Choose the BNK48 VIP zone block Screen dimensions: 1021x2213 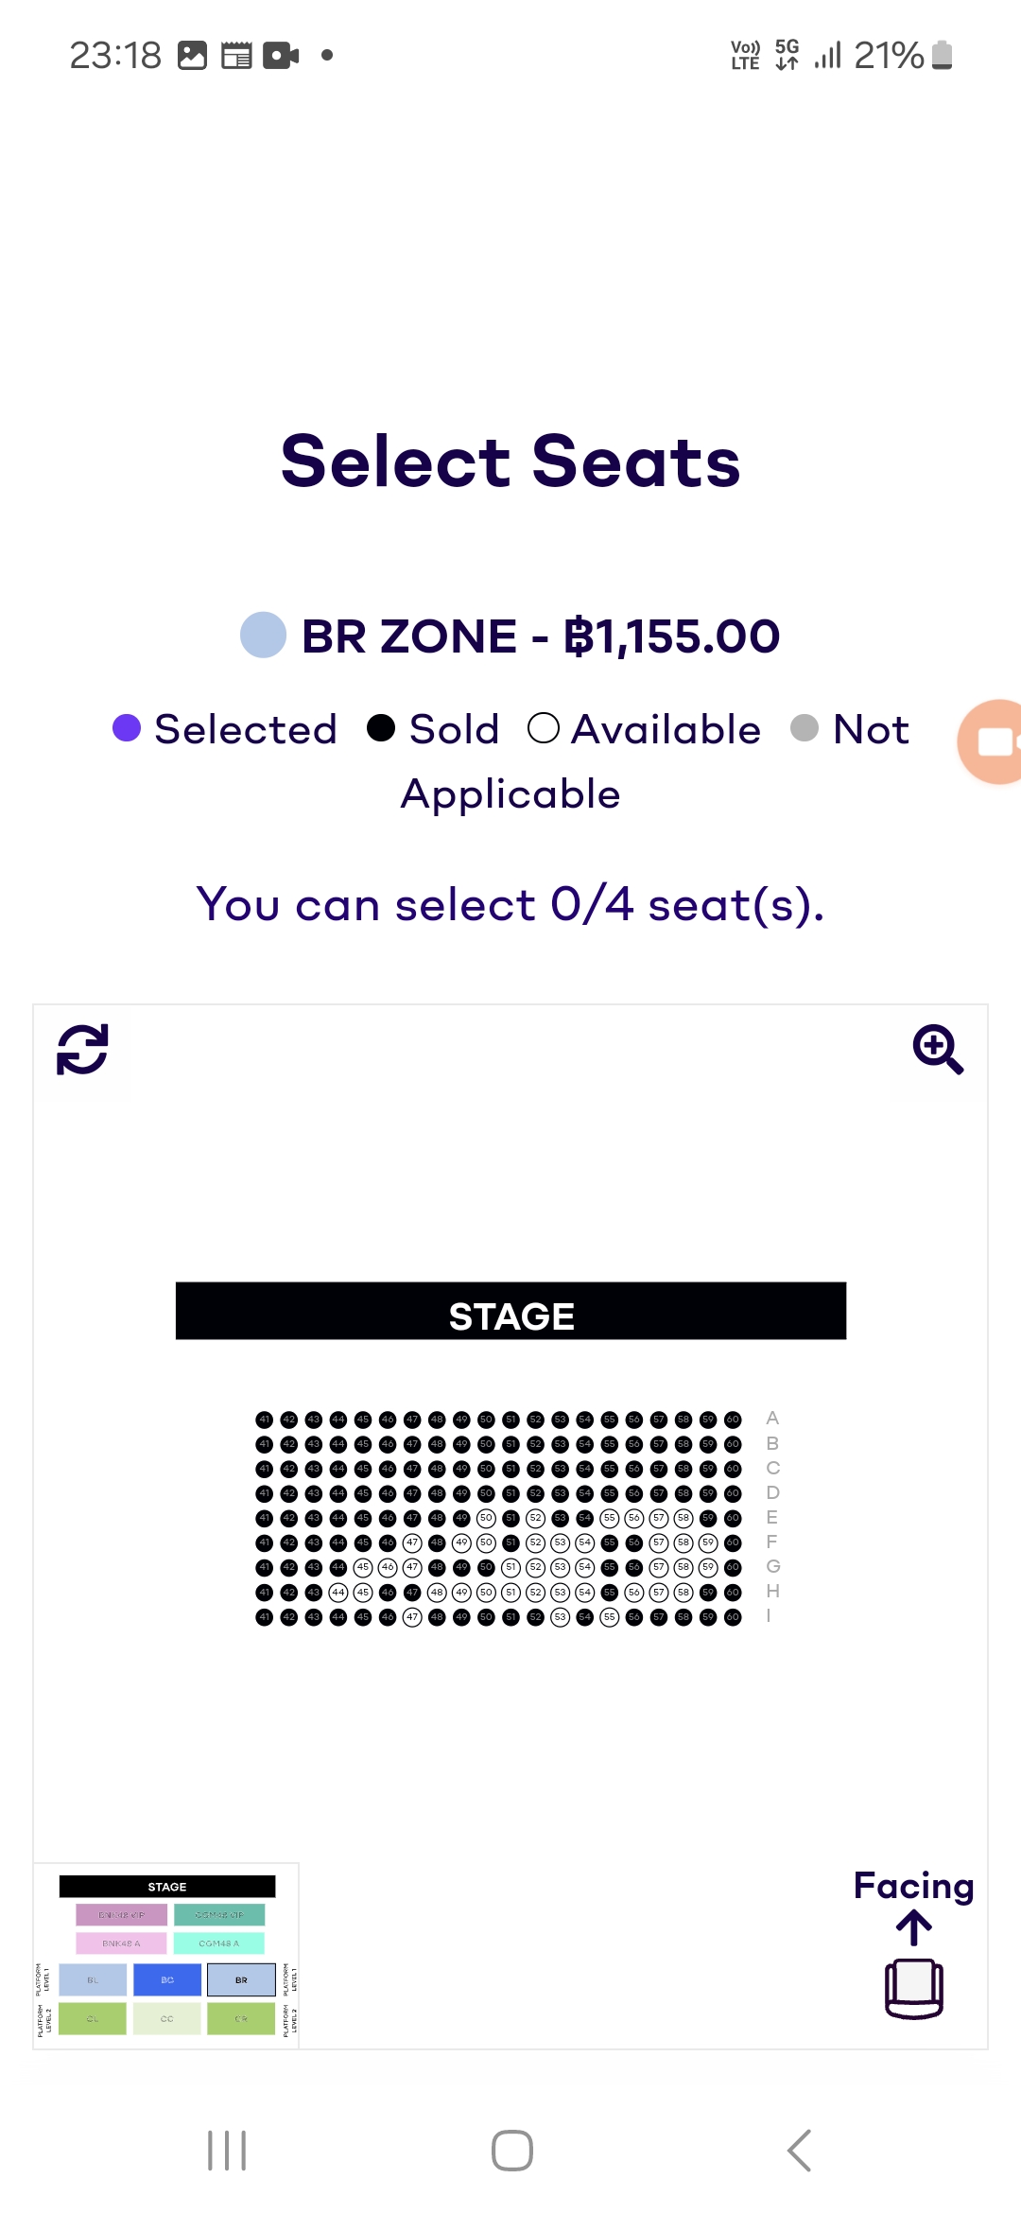tap(122, 1915)
